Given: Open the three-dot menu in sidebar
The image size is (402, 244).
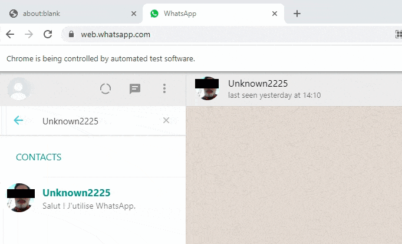Looking at the screenshot, I should pos(164,89).
